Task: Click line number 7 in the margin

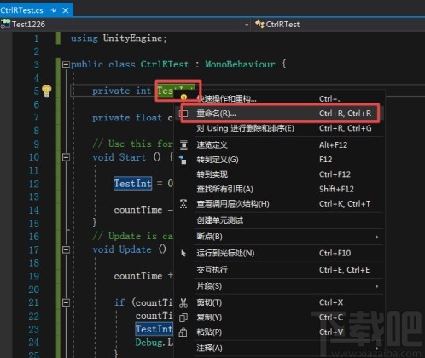Action: [36, 117]
